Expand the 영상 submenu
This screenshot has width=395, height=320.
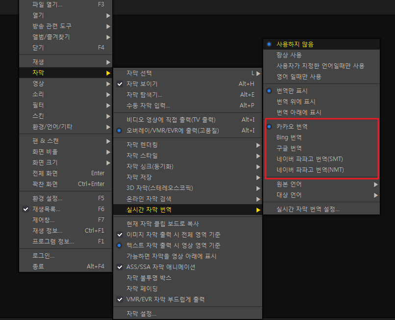coord(66,83)
